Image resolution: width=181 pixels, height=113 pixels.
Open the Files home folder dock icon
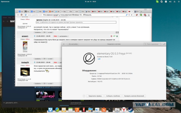[117, 110]
